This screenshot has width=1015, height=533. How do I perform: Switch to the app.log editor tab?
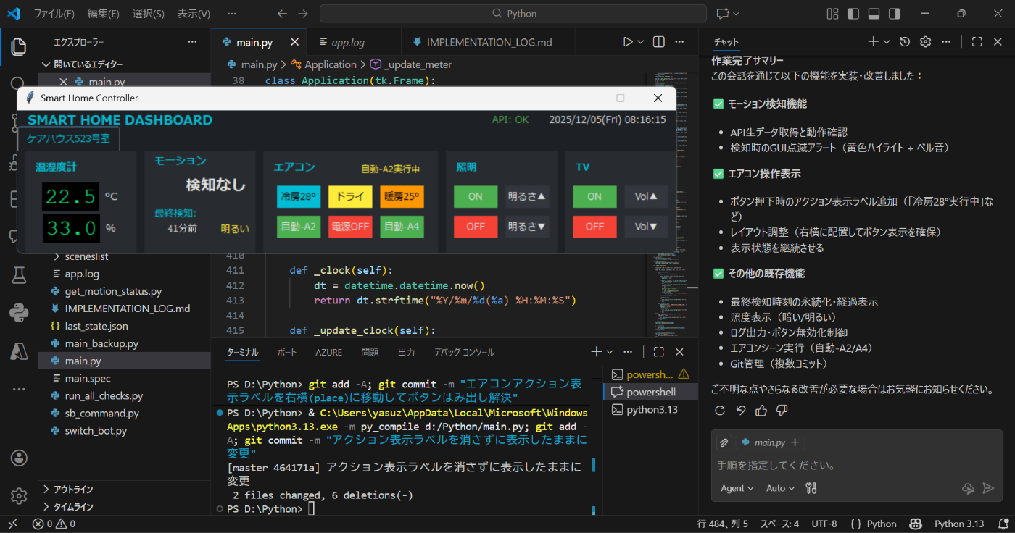[347, 42]
